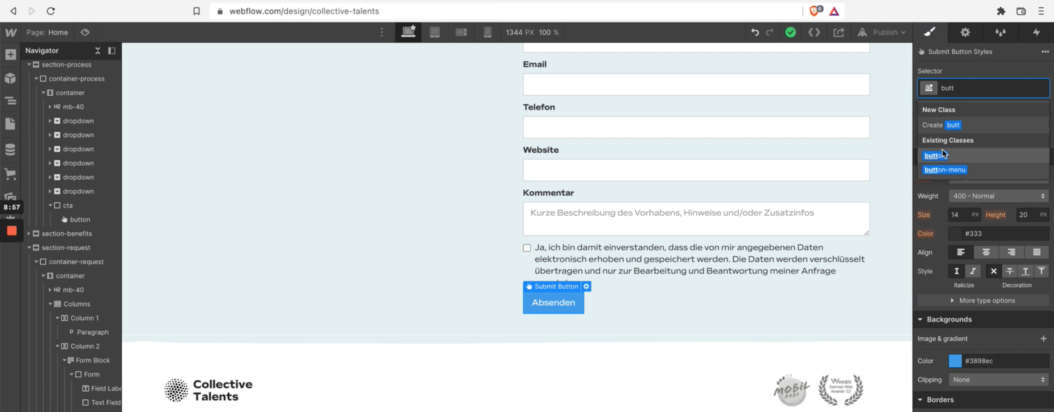Open the Publish menu
The image size is (1054, 412).
(x=884, y=32)
